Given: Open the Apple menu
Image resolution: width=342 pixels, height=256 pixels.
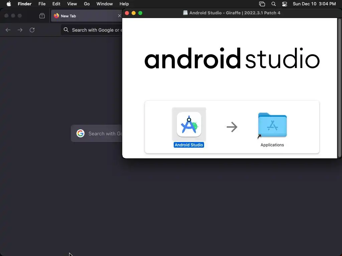Looking at the screenshot, I should click(x=9, y=4).
